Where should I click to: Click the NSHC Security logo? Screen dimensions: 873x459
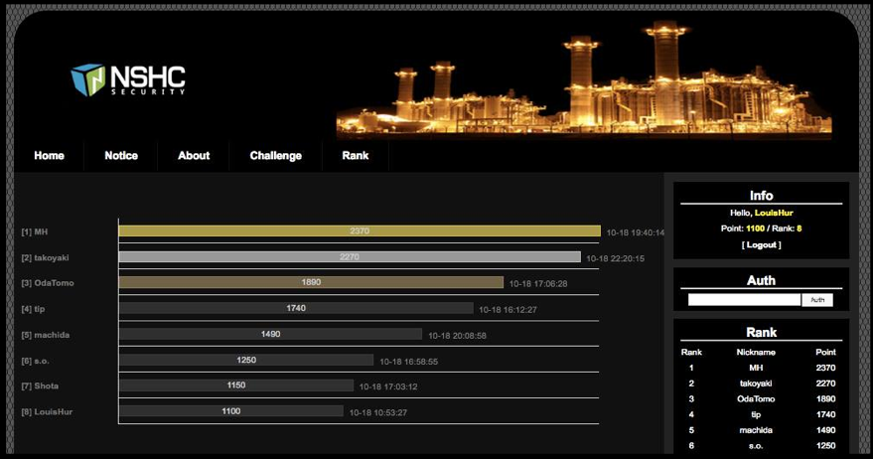point(128,79)
